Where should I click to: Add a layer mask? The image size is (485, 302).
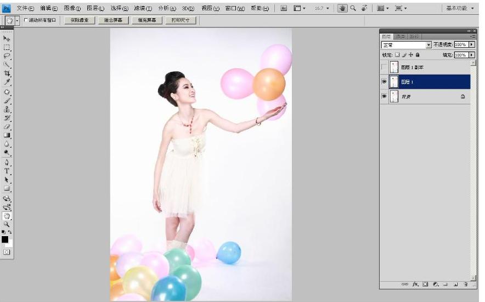click(x=425, y=284)
